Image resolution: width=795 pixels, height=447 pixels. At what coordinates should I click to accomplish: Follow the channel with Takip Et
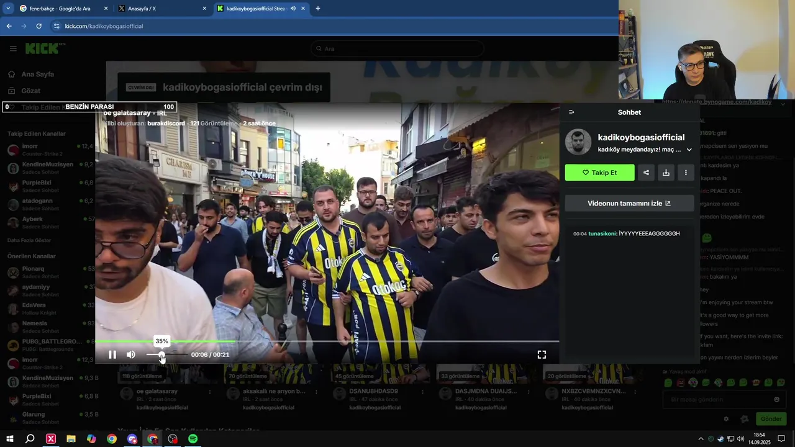tap(599, 173)
